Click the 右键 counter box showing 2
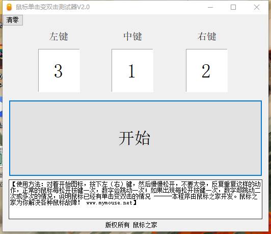The width and height of the screenshot is (271, 234). 207,70
